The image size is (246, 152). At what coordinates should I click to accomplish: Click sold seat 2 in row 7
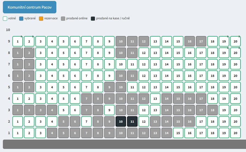(29, 64)
